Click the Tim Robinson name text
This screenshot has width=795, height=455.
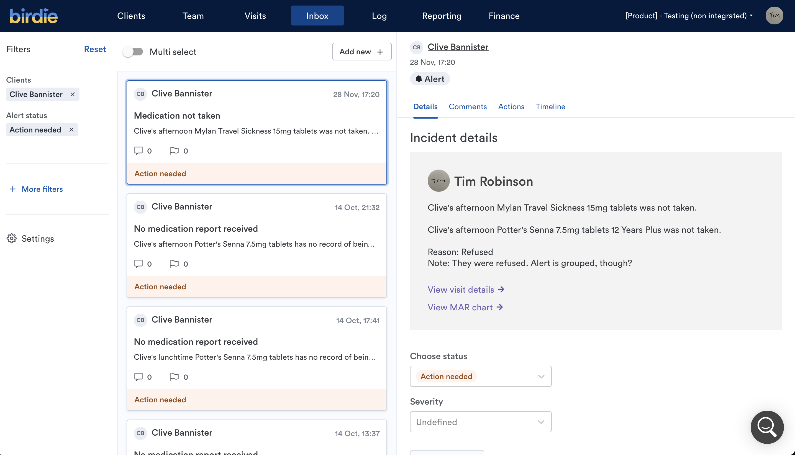click(x=494, y=181)
